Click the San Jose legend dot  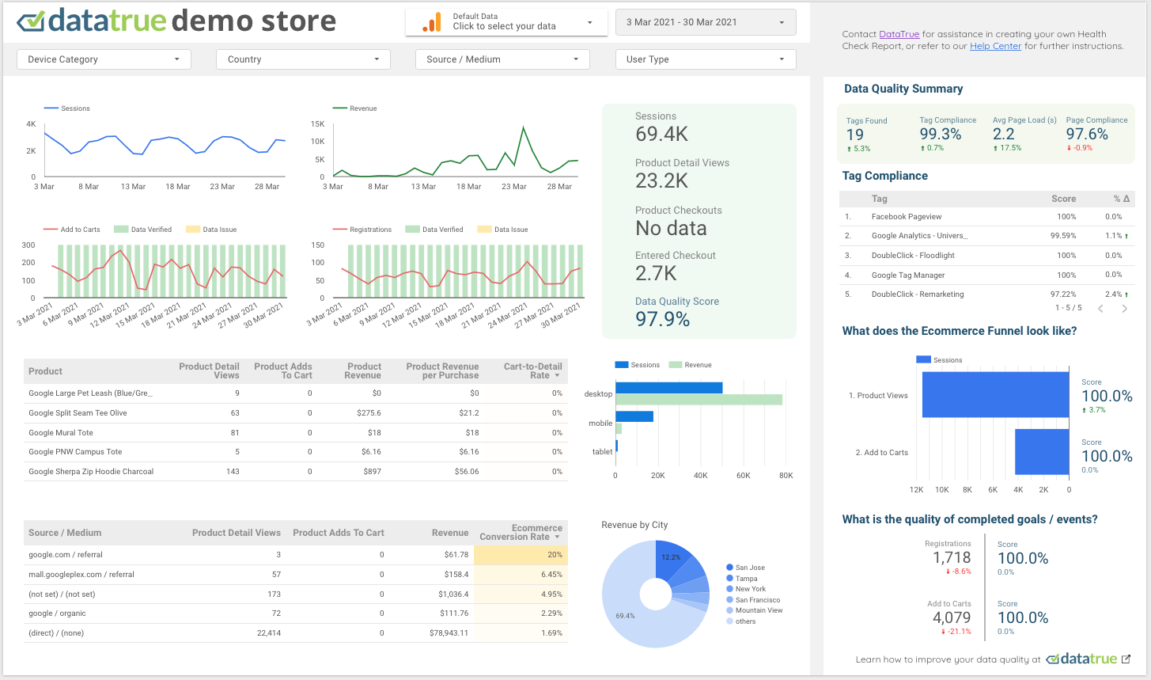[x=729, y=568]
